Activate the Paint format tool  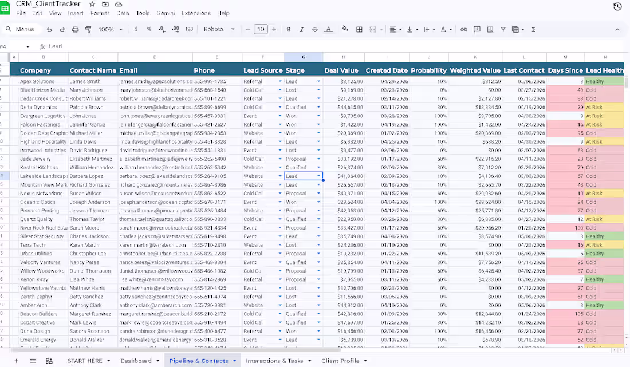(88, 29)
